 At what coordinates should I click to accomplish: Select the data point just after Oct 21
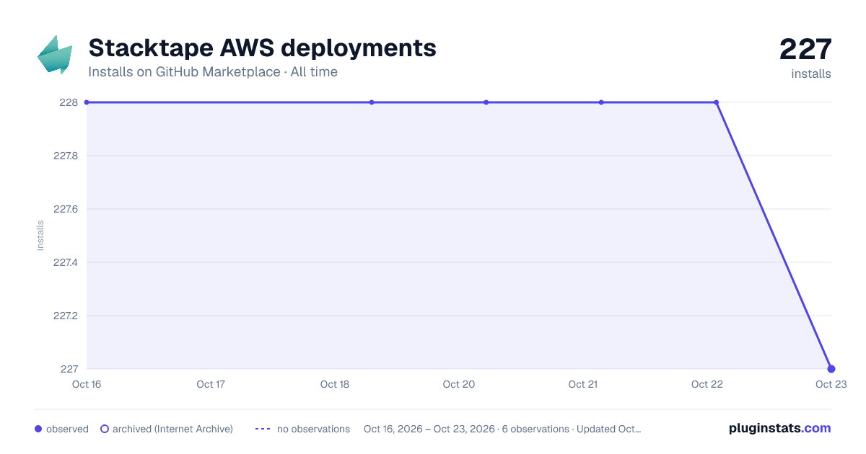point(601,102)
